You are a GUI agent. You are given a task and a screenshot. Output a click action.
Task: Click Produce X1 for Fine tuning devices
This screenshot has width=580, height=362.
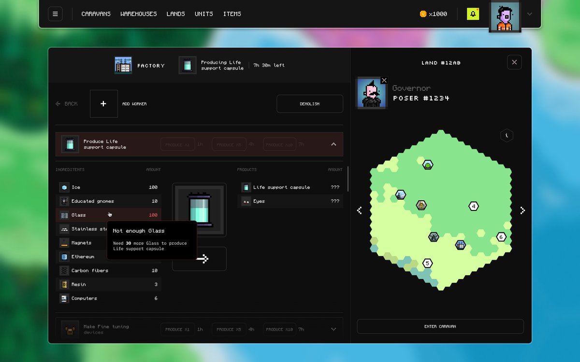(x=177, y=329)
